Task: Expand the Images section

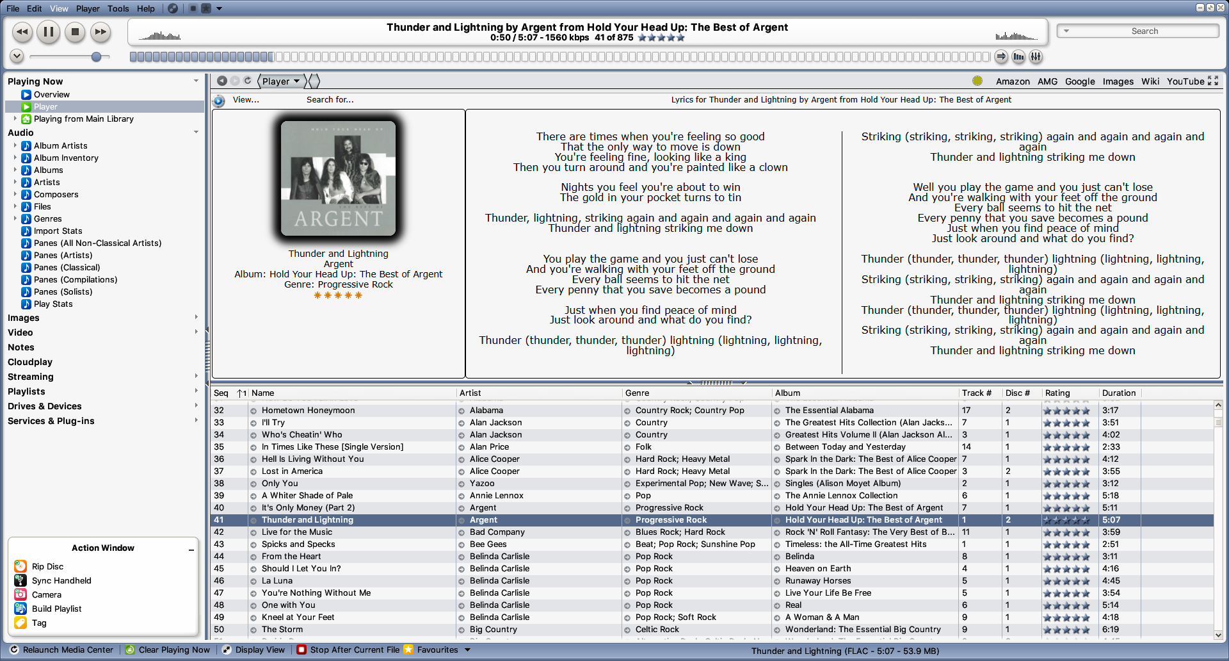Action: point(196,318)
